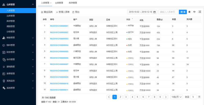Click the 导出 export icon
This screenshot has width=204, height=105.
point(73,12)
